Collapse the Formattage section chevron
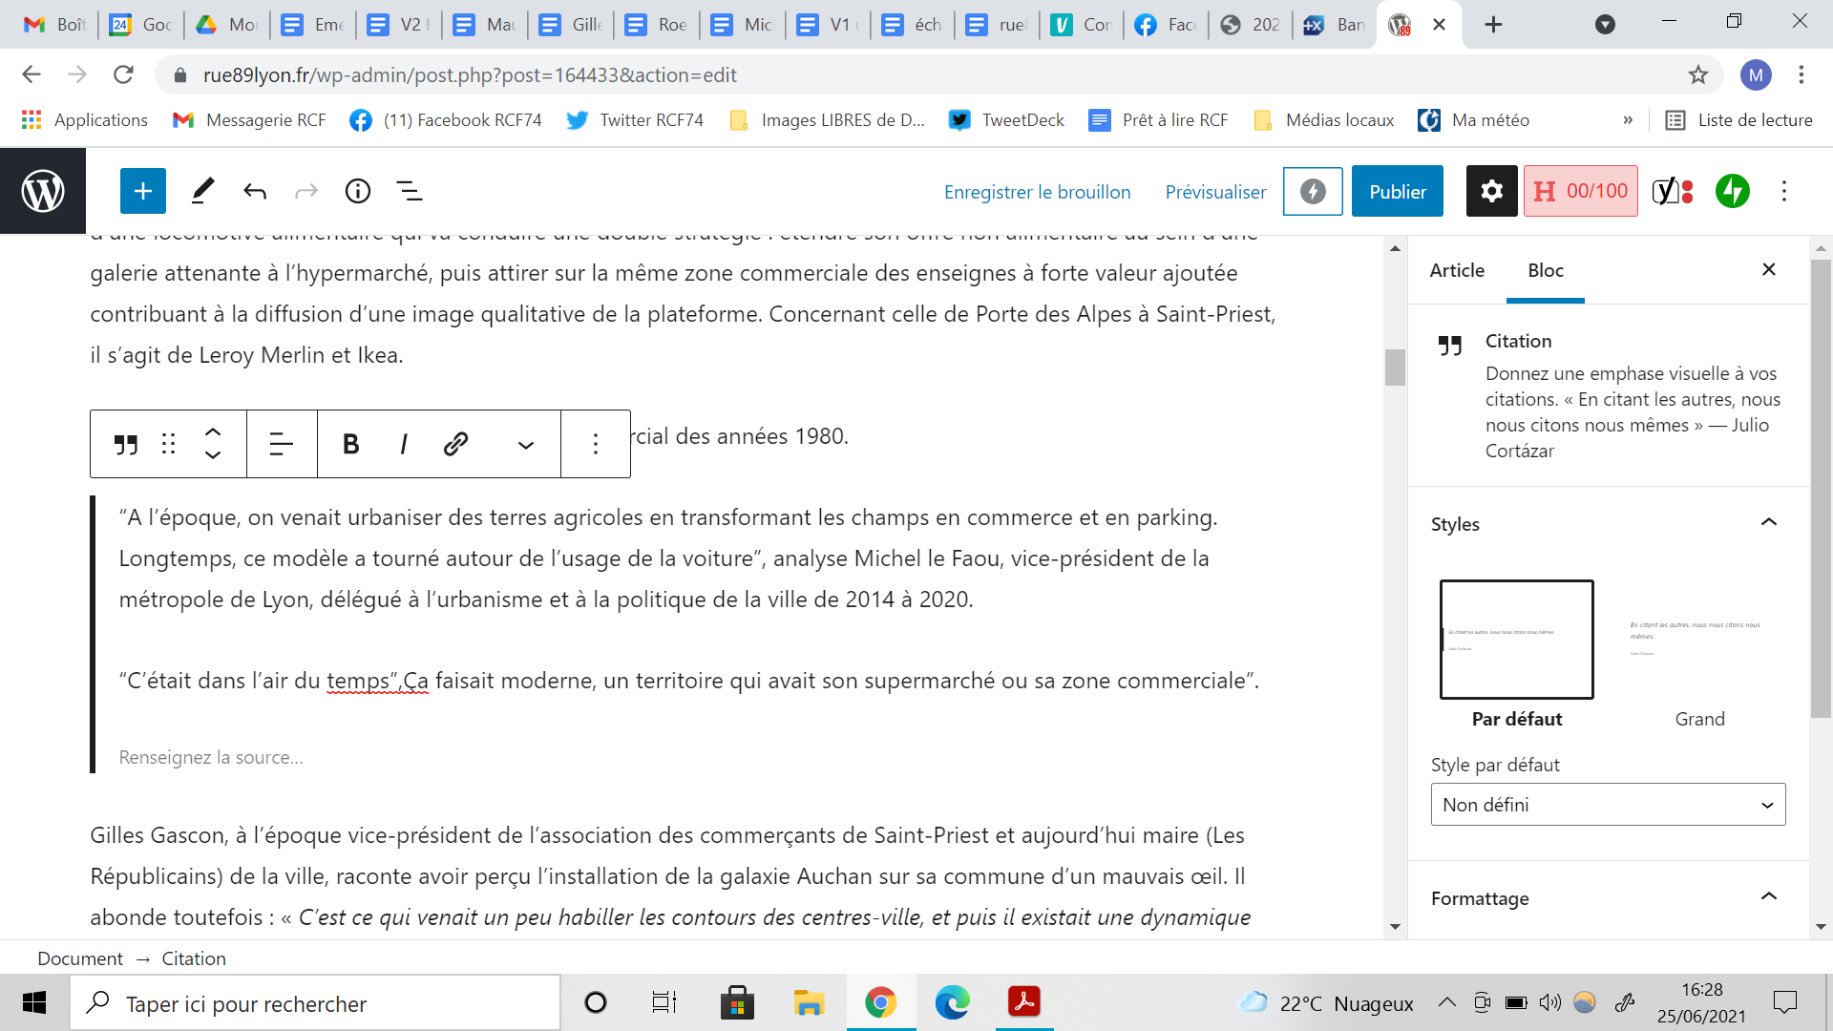The height and width of the screenshot is (1031, 1833). pyautogui.click(x=1768, y=897)
